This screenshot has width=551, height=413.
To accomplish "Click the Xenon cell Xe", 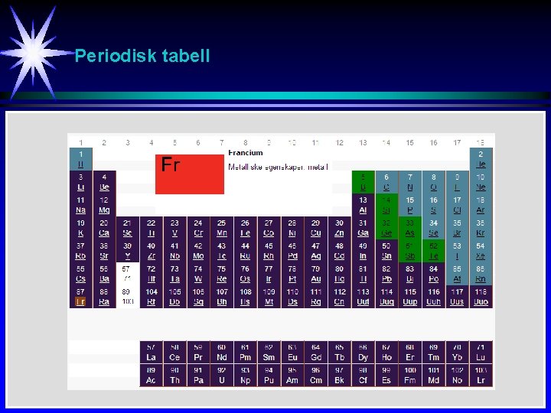I will [481, 251].
